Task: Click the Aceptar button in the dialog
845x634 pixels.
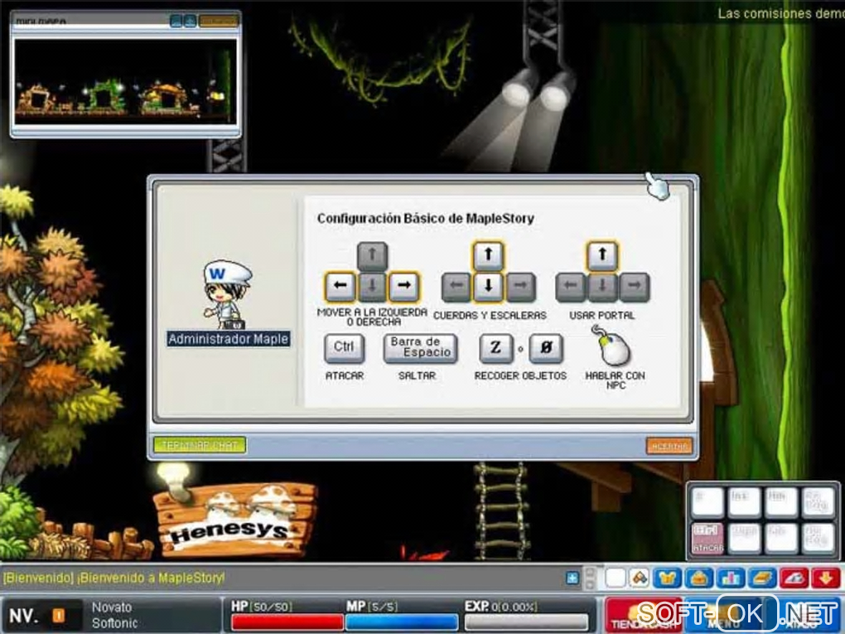Action: [x=669, y=446]
